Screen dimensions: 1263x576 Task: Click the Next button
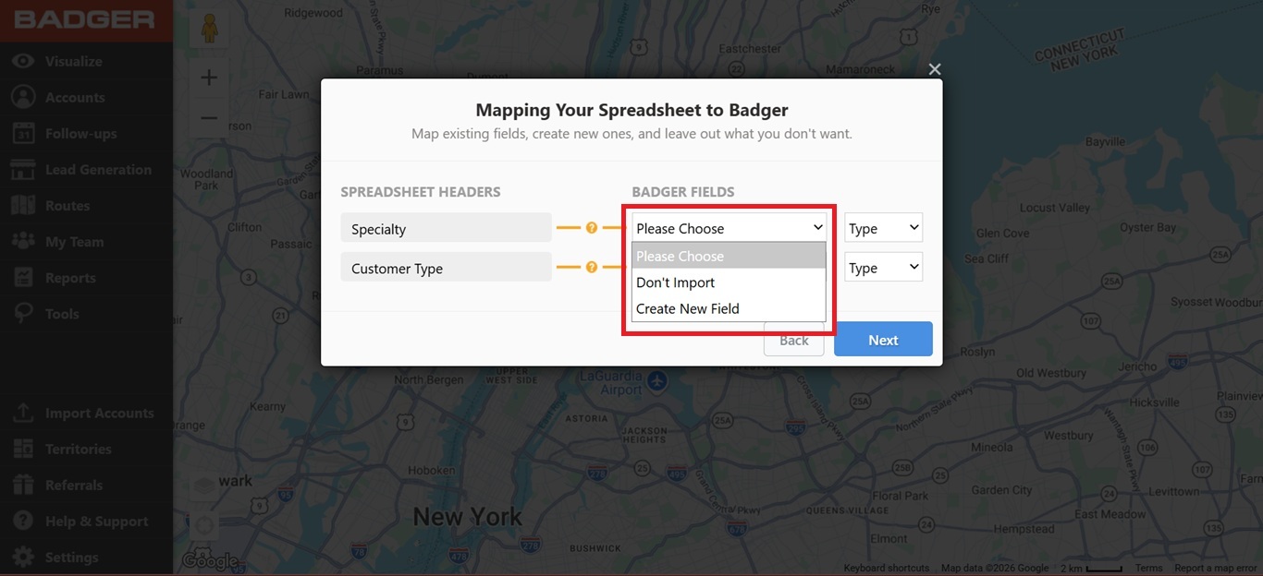click(883, 339)
